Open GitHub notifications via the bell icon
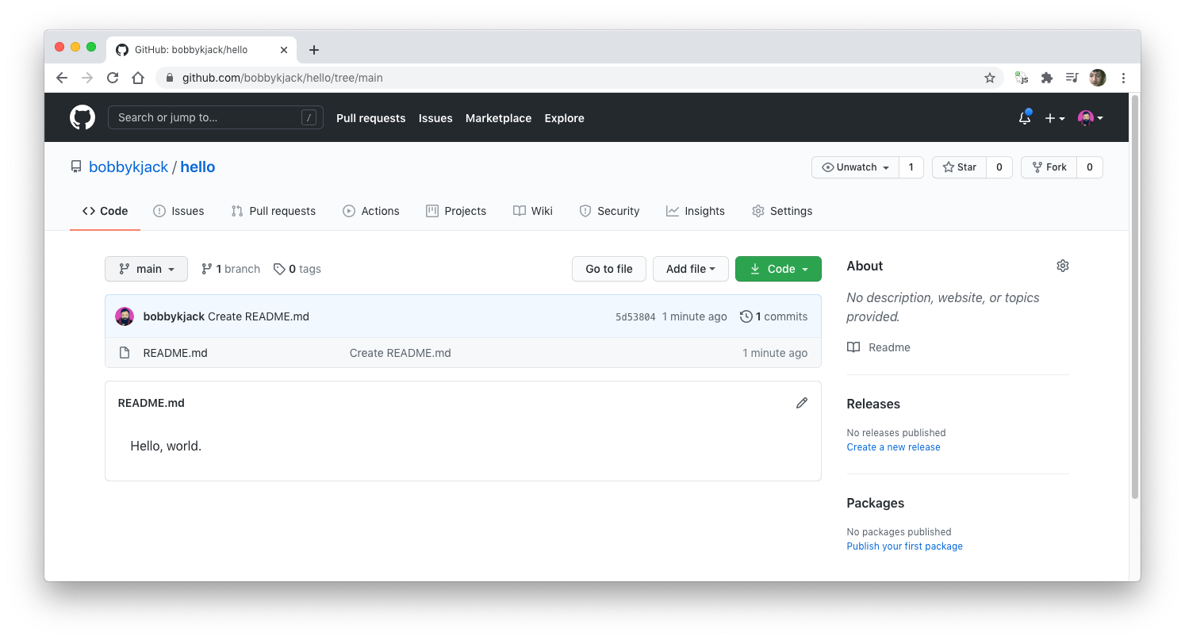The width and height of the screenshot is (1185, 640). (x=1024, y=117)
